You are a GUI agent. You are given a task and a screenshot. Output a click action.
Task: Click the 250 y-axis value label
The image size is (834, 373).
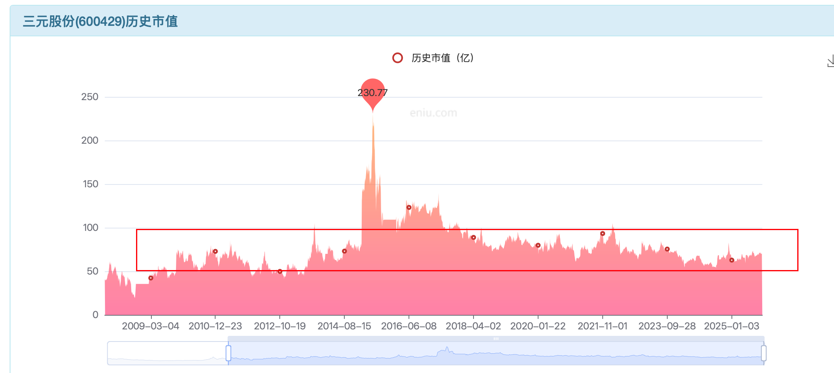[90, 97]
